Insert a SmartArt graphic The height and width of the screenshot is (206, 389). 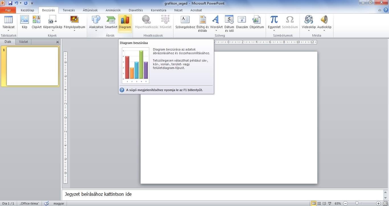point(111,23)
